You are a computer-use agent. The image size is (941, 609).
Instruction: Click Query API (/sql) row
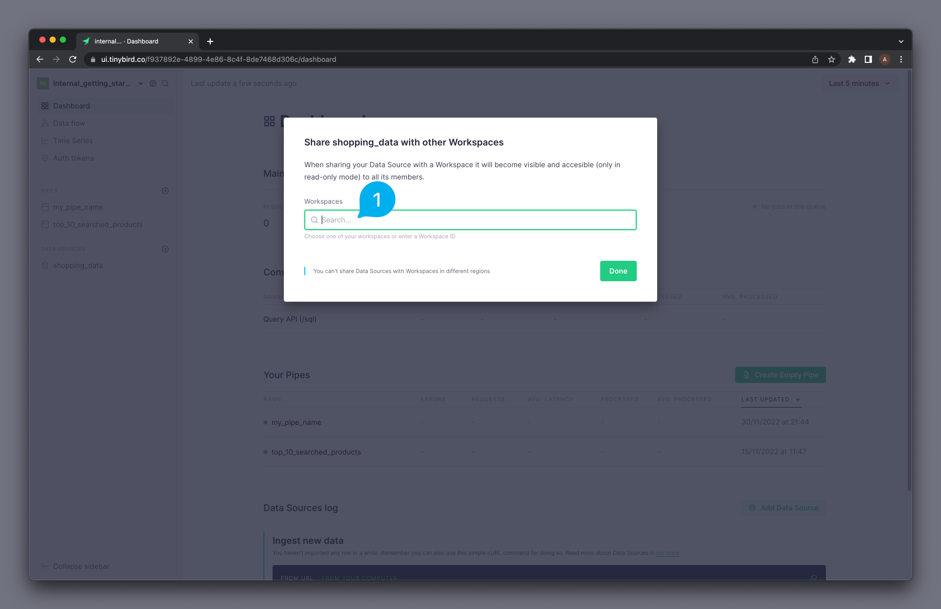545,319
